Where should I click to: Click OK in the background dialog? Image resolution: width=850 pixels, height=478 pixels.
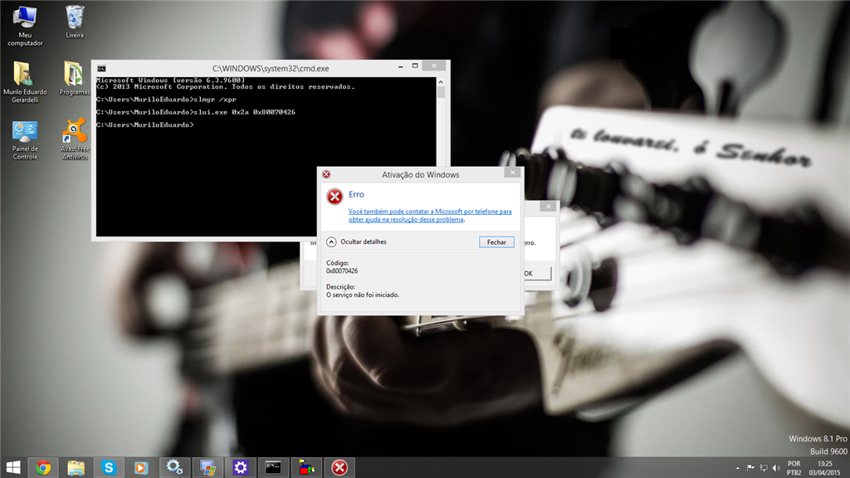click(537, 274)
